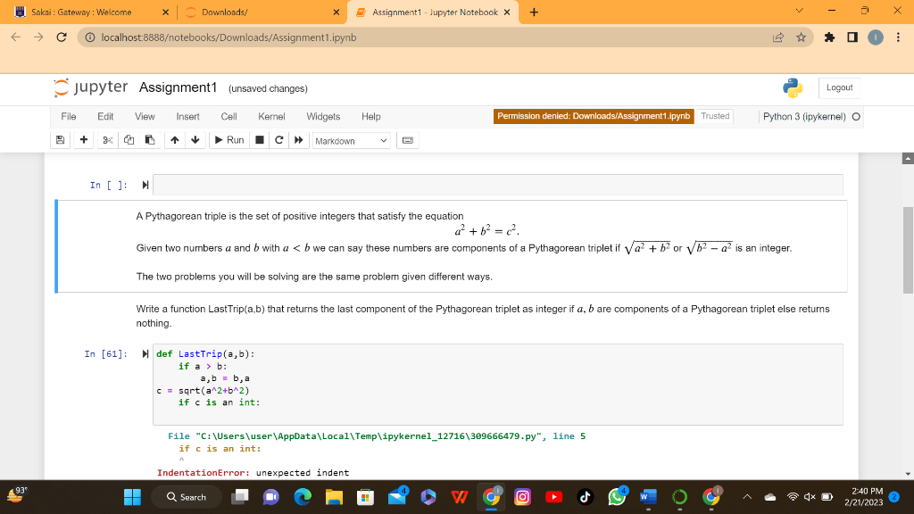The width and height of the screenshot is (914, 514).
Task: Open the Widgets menu
Action: [323, 116]
